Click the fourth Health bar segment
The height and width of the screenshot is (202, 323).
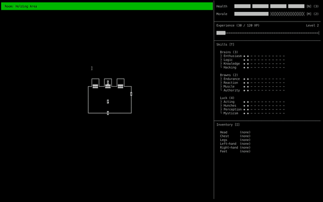click(296, 6)
